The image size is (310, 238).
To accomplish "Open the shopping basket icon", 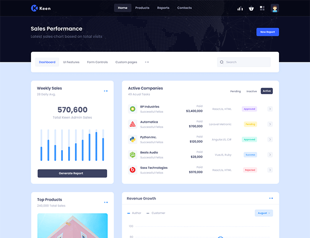I will click(251, 8).
